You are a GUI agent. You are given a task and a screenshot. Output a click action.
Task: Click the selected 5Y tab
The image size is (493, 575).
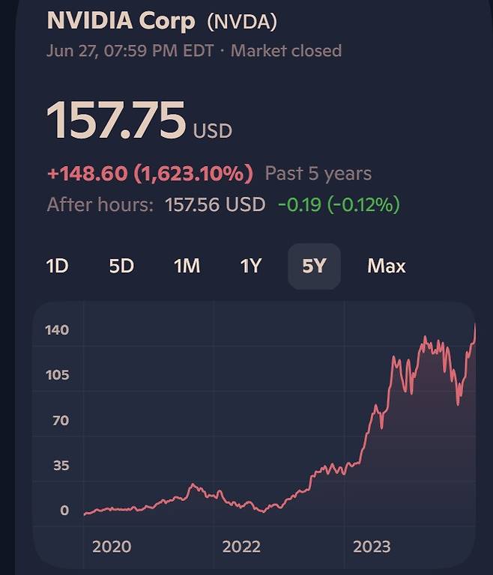tap(314, 266)
